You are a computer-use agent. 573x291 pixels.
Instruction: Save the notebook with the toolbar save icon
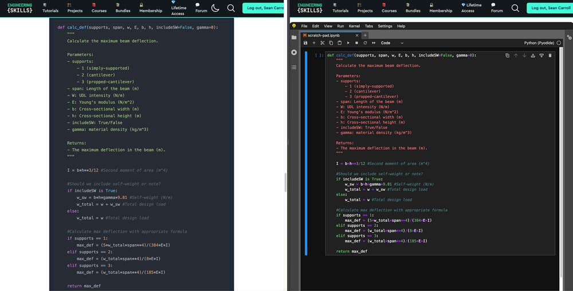pyautogui.click(x=305, y=43)
